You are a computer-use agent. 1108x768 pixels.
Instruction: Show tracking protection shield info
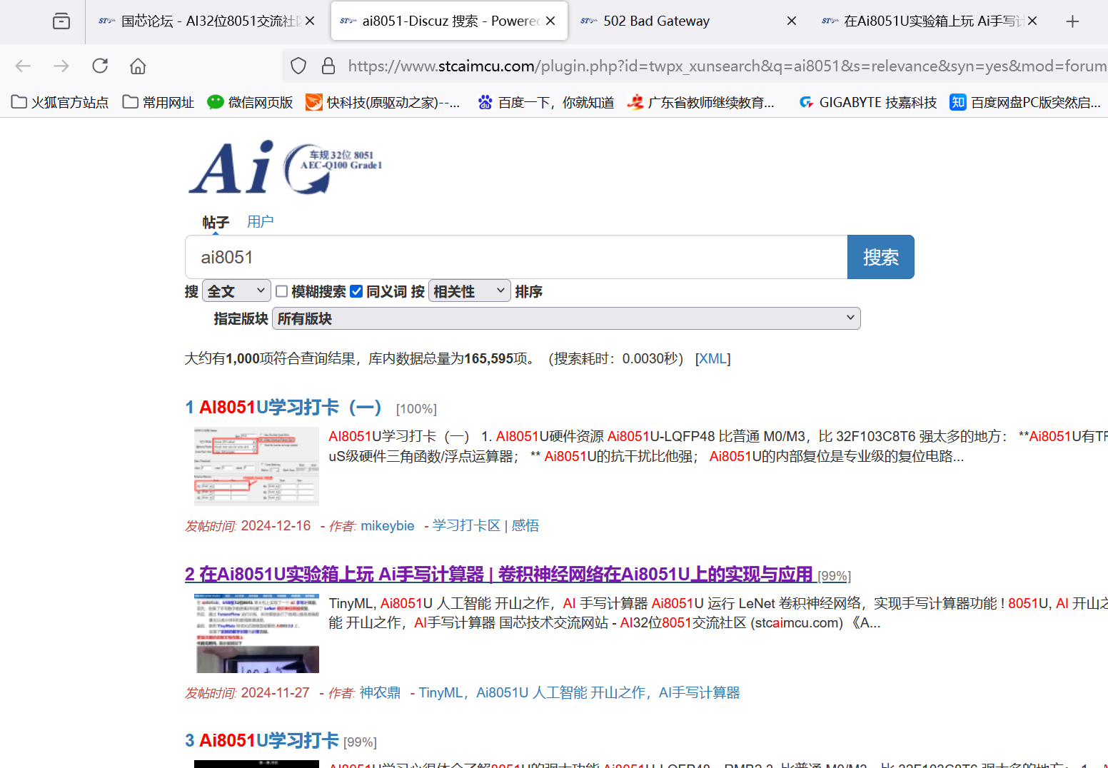pos(298,66)
